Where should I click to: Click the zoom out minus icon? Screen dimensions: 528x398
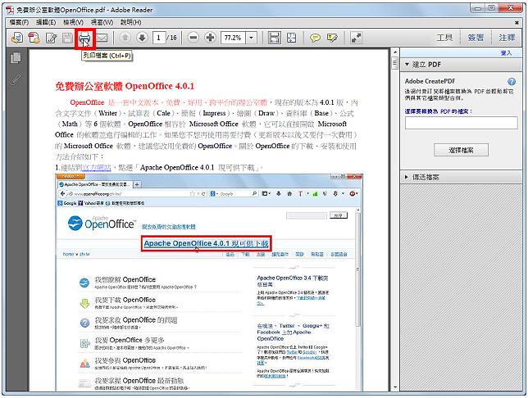193,38
